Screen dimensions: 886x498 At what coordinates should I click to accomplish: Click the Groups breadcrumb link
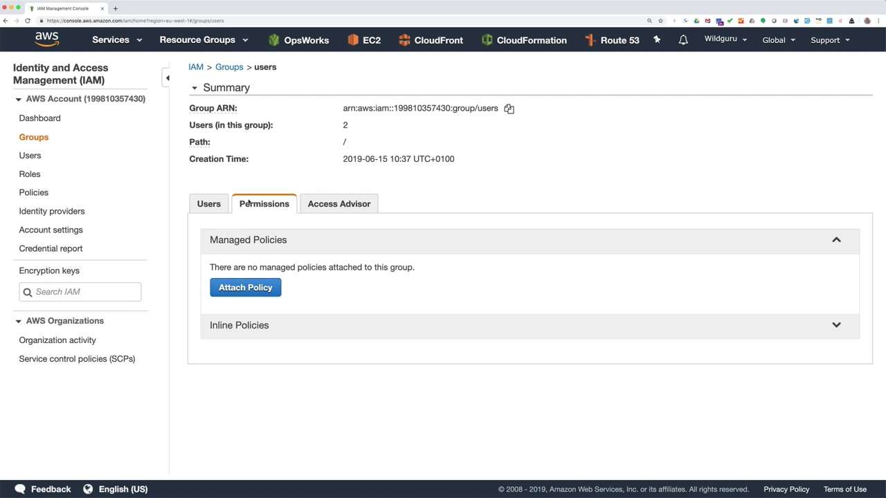click(x=229, y=67)
